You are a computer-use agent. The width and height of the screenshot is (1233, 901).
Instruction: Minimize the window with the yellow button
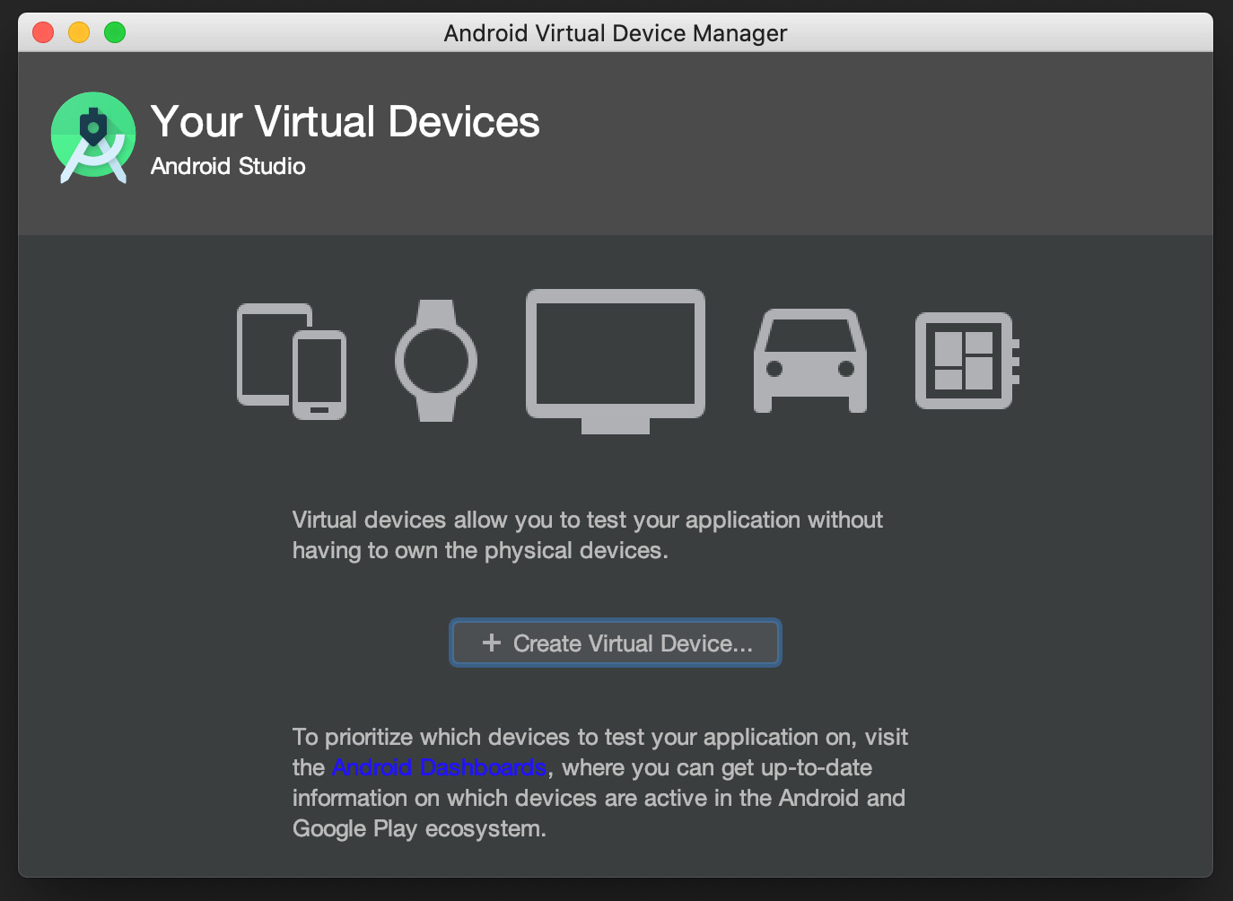tap(79, 33)
